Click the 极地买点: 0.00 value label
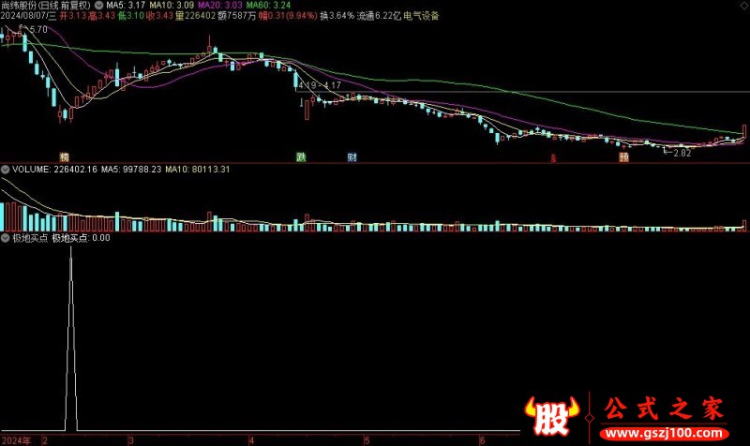This screenshot has height=446, width=750. point(81,238)
